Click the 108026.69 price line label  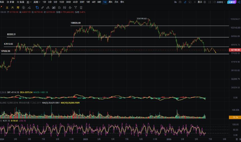pos(76,23)
